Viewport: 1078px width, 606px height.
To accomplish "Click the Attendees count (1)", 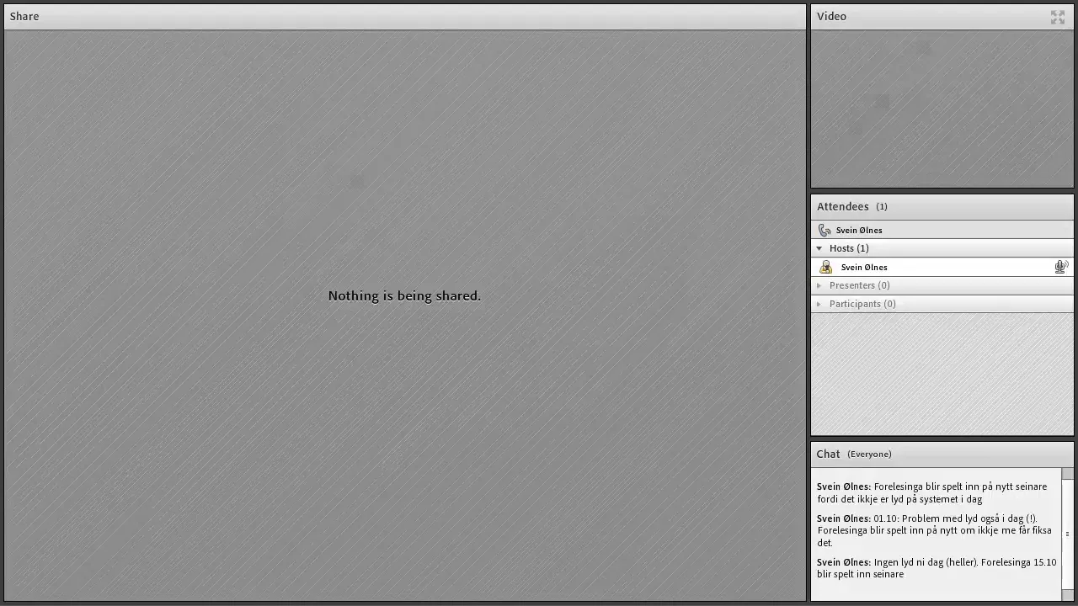I will pos(882,206).
